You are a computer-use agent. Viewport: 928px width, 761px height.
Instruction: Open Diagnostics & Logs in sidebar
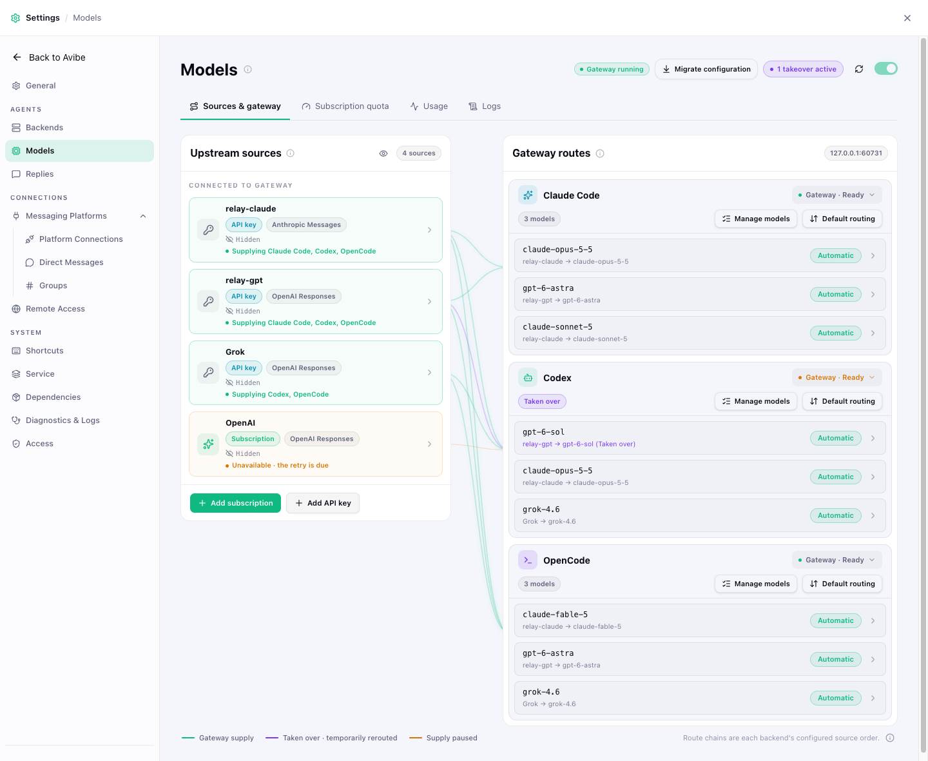(79, 420)
